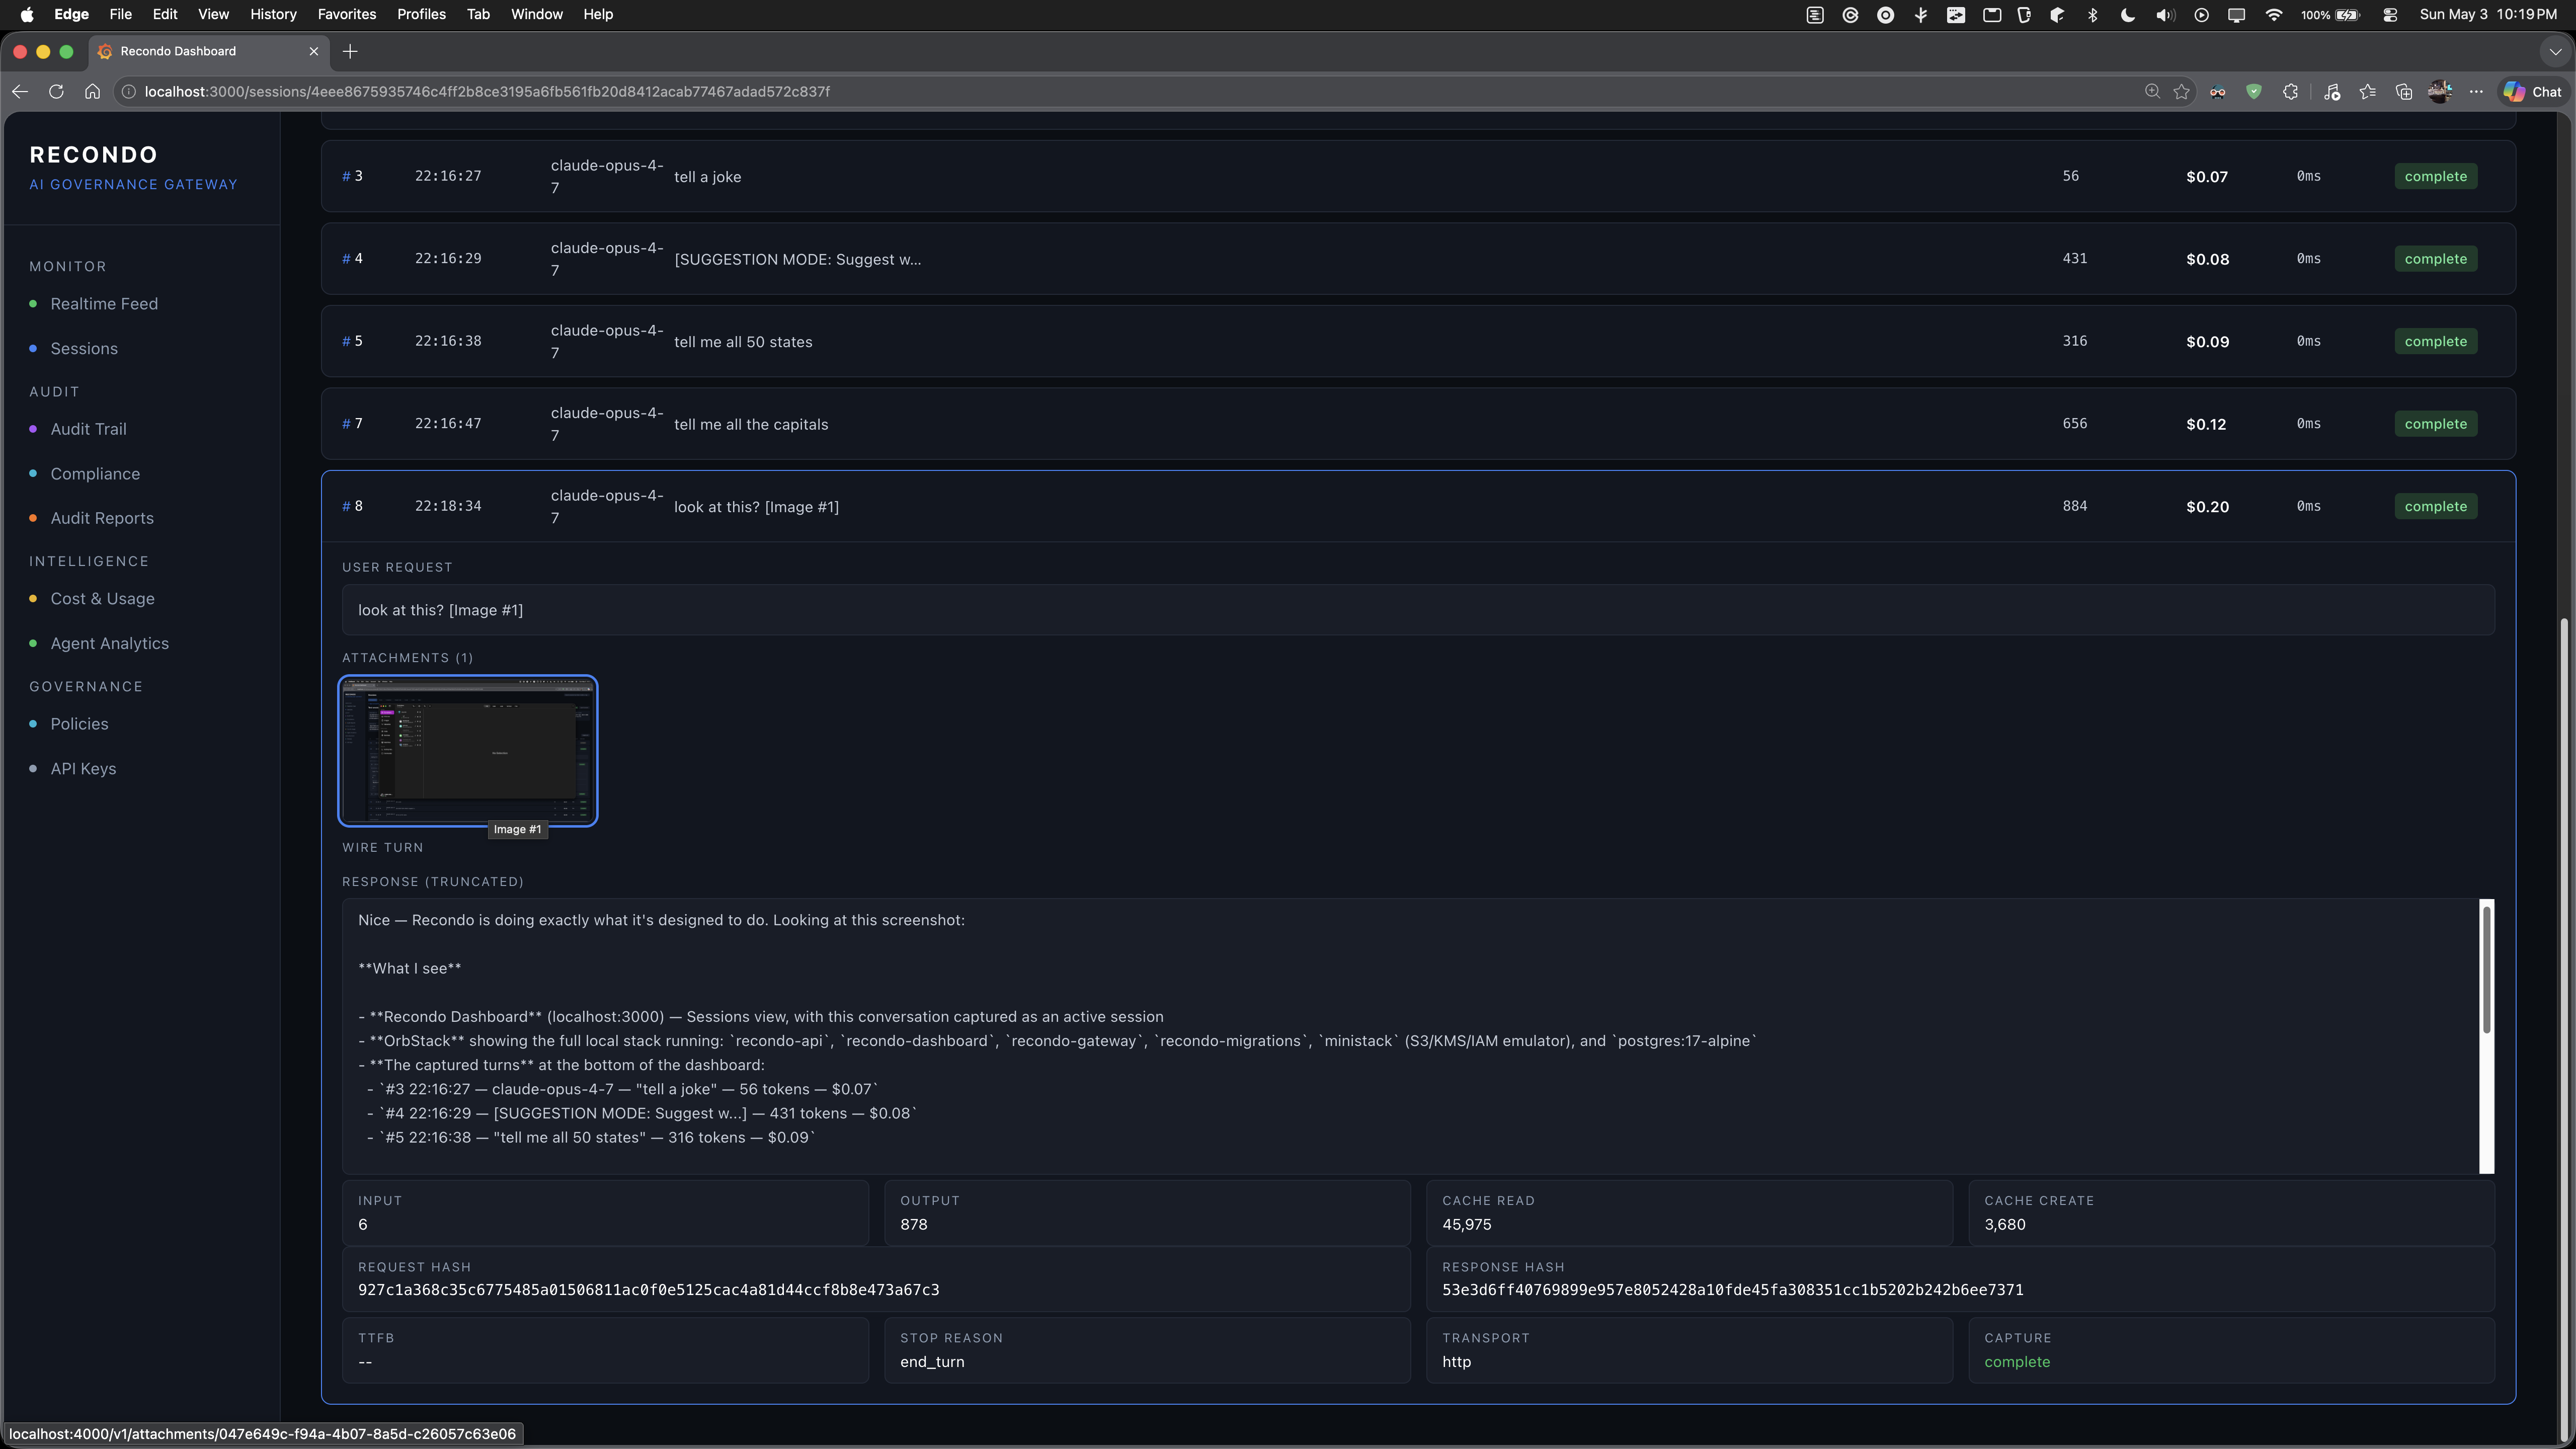Open the Image #1 attachment thumbnail

pyautogui.click(x=468, y=751)
